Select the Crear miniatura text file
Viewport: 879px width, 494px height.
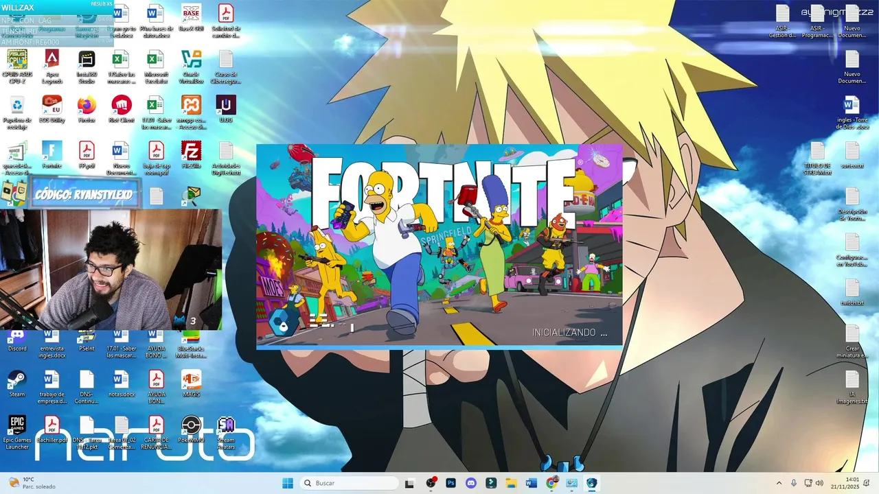852,341
